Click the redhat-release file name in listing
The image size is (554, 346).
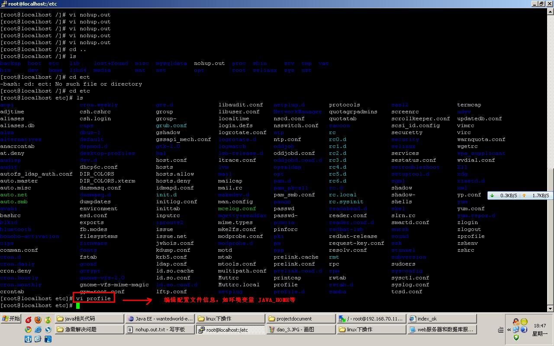click(353, 236)
